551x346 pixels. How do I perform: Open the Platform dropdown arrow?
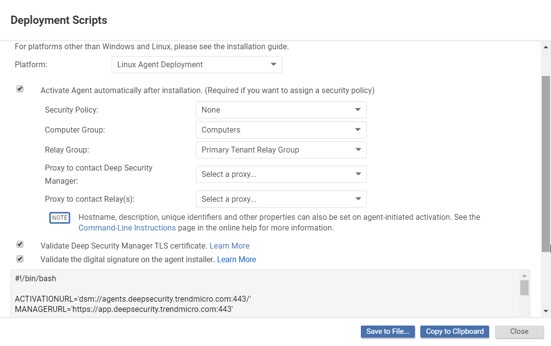click(x=274, y=64)
